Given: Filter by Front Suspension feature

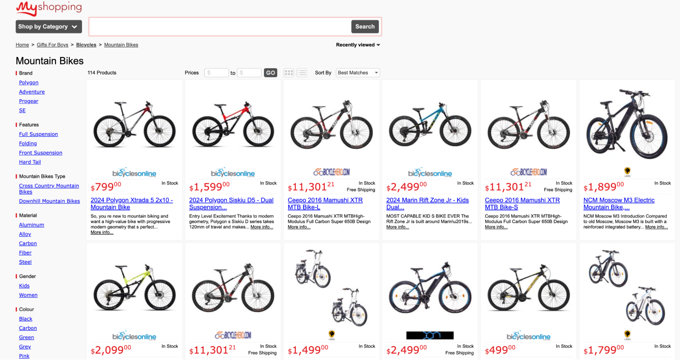Looking at the screenshot, I should [x=40, y=153].
